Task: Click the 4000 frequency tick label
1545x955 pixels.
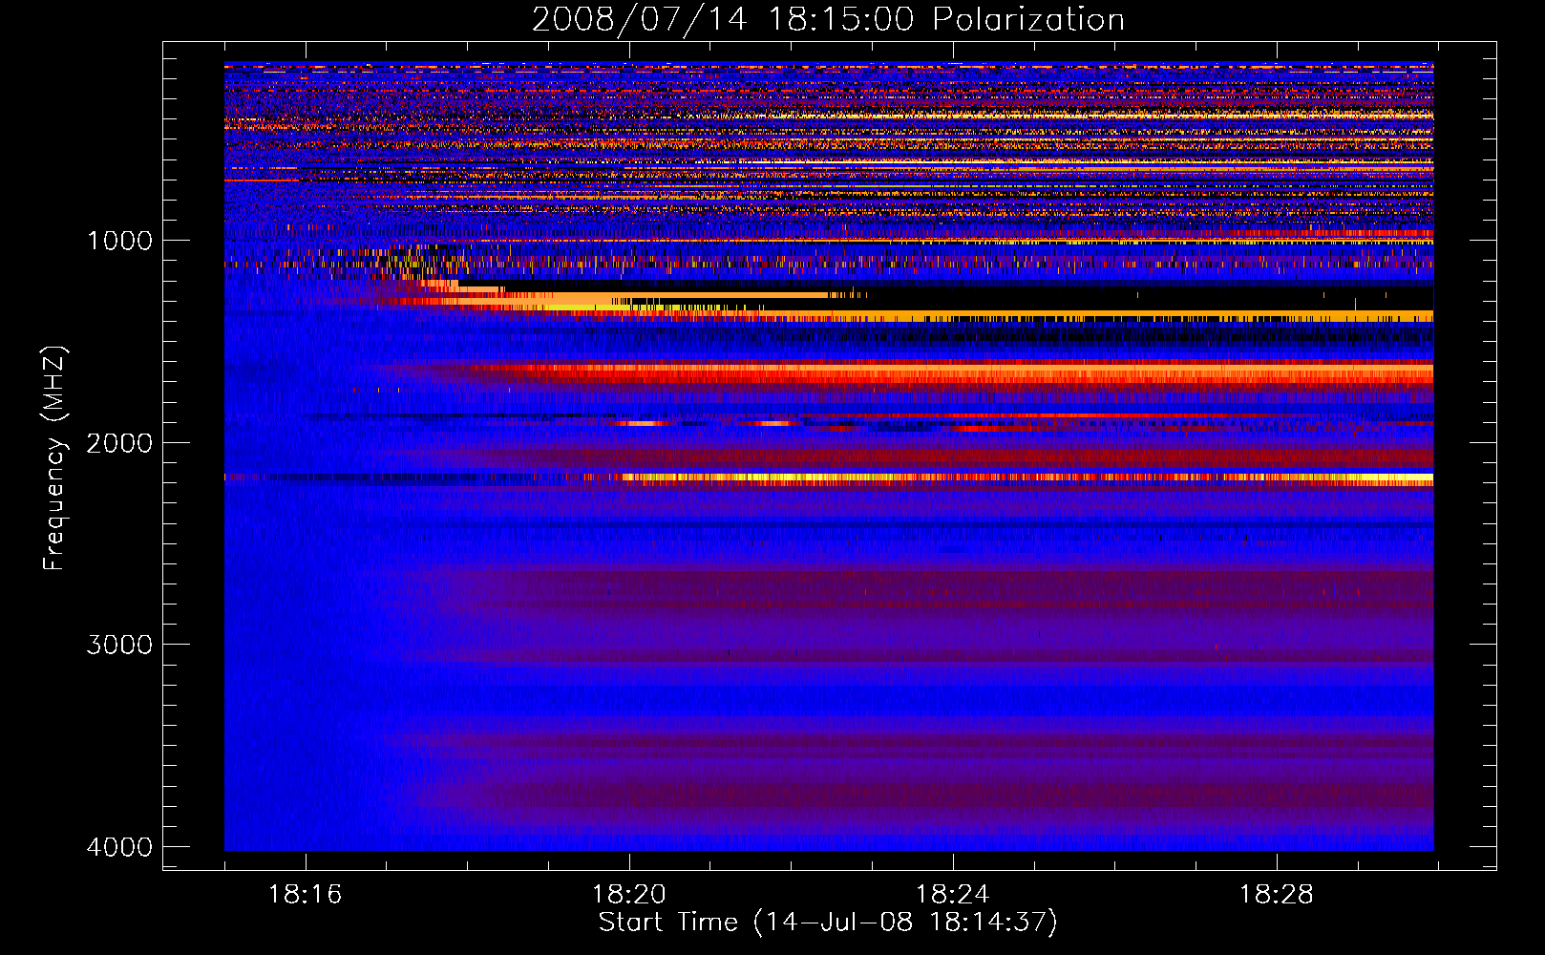Action: coord(119,847)
